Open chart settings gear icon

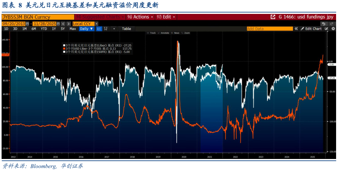tap(333, 29)
